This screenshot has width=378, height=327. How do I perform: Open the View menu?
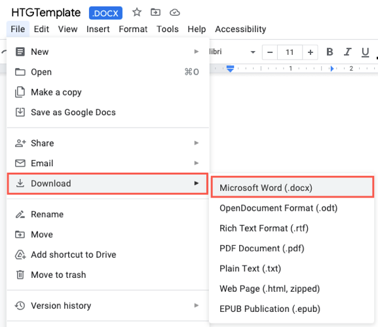67,29
